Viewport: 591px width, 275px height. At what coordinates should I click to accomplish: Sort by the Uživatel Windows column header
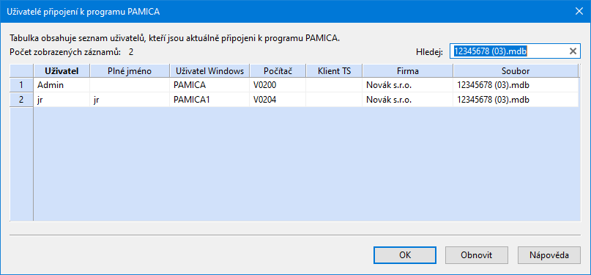[x=209, y=70]
